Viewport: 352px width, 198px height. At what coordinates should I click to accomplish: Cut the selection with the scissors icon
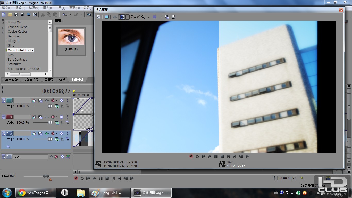pyautogui.click(x=43, y=14)
